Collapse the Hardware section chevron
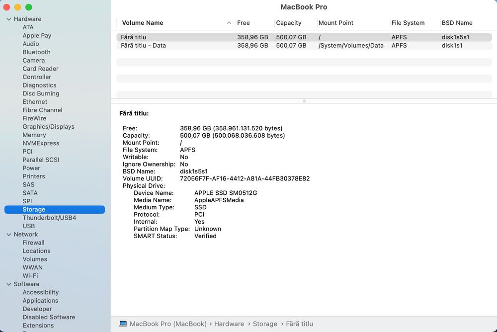The image size is (497, 332). click(9, 19)
